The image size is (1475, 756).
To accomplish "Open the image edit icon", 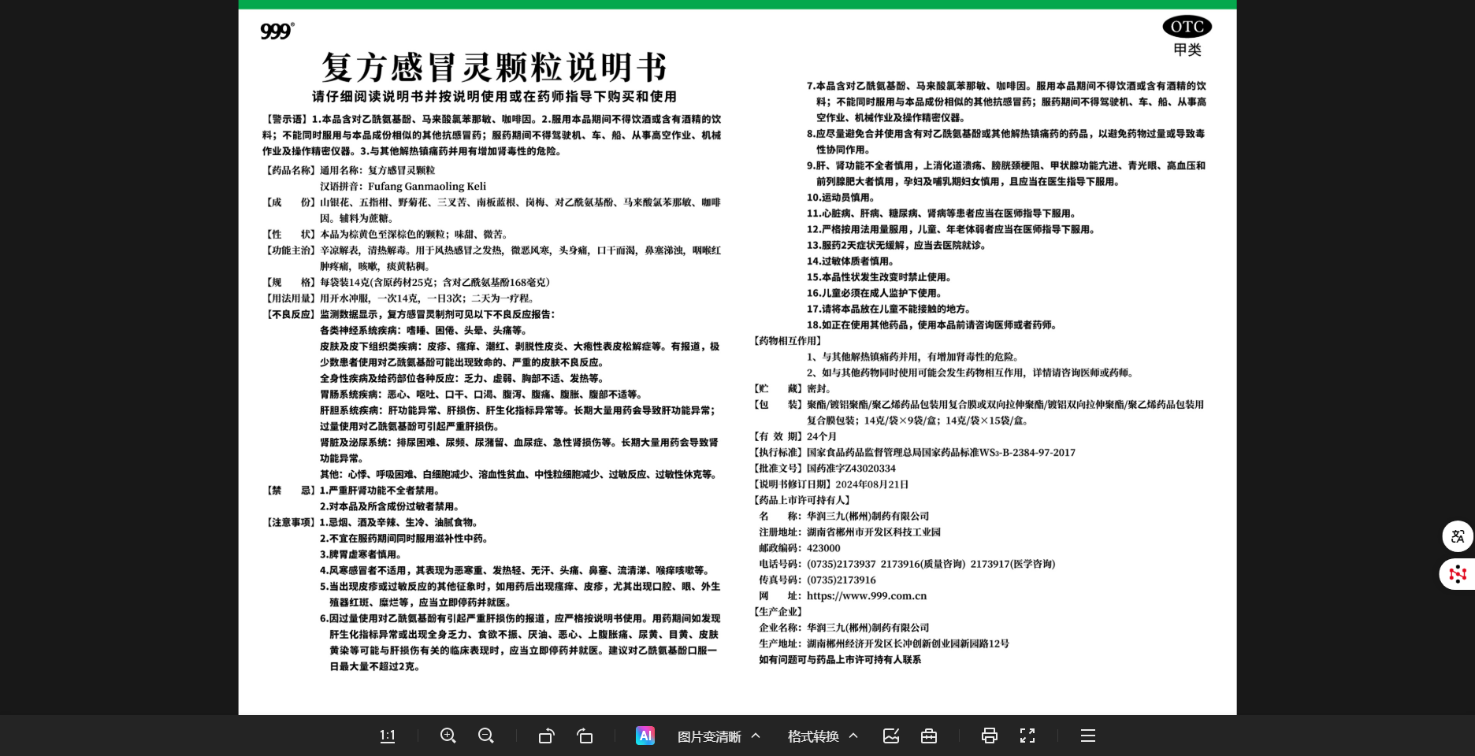I will tap(891, 736).
